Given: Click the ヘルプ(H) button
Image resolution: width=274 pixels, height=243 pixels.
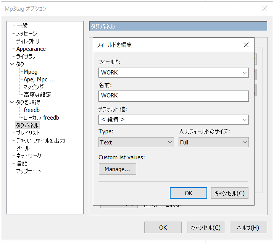Looking at the screenshot, I should (x=248, y=227).
